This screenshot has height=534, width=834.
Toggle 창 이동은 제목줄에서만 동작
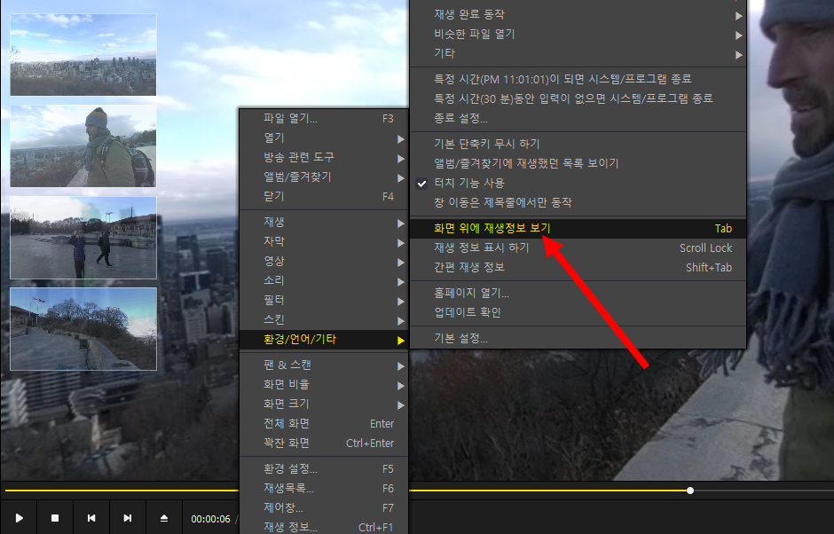click(578, 202)
